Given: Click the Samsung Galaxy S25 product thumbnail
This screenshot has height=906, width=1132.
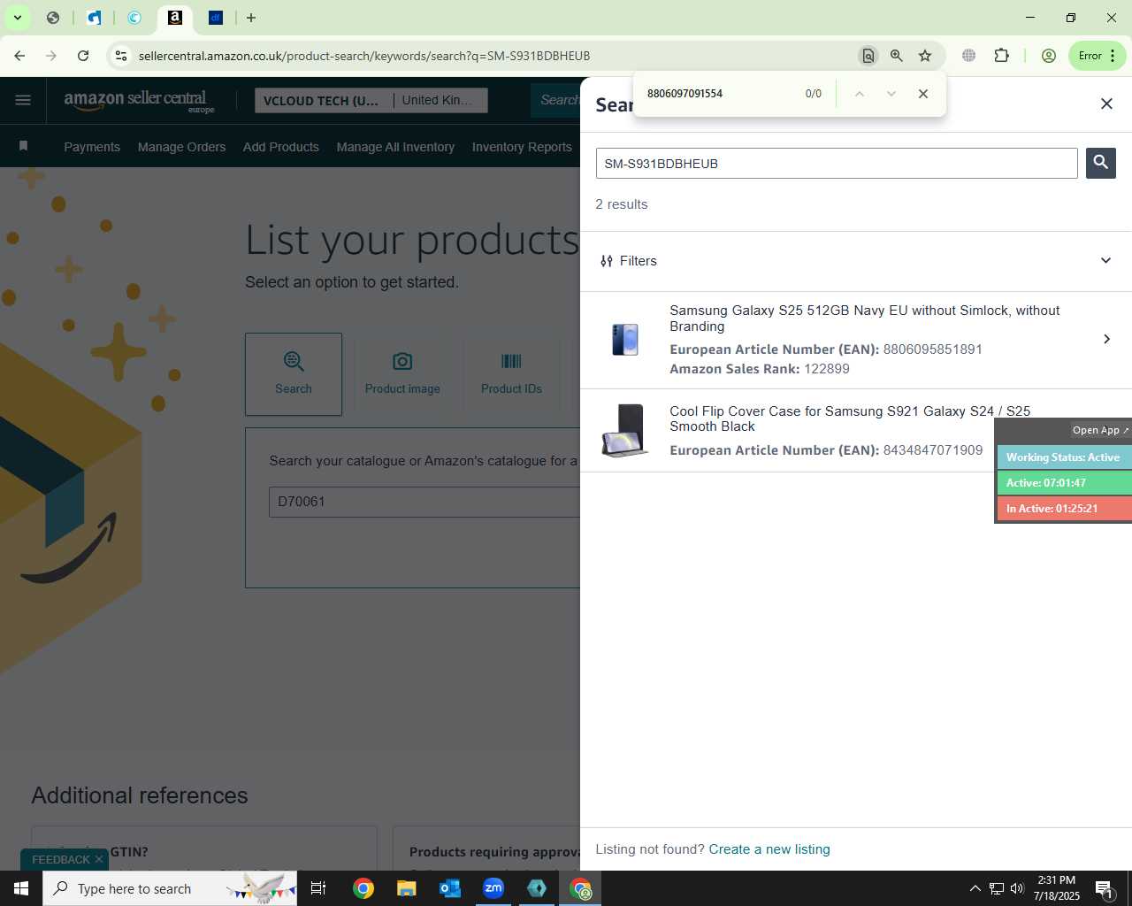Looking at the screenshot, I should click(x=624, y=340).
